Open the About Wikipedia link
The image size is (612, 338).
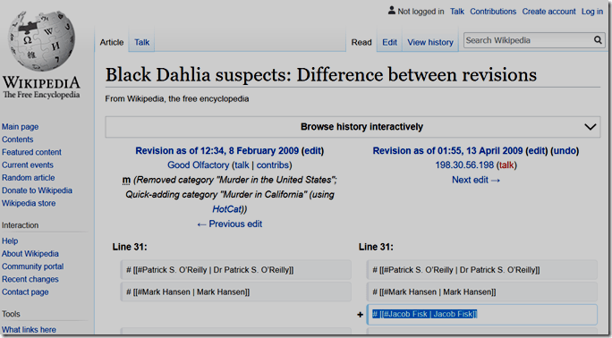[30, 254]
